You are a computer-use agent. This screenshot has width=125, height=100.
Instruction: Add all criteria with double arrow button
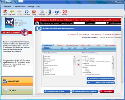click(78, 64)
